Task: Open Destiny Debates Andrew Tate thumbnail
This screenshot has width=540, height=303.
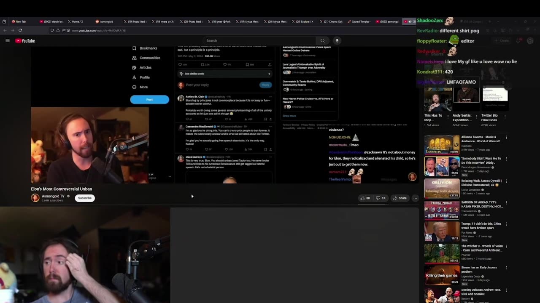Action: pyautogui.click(x=442, y=295)
